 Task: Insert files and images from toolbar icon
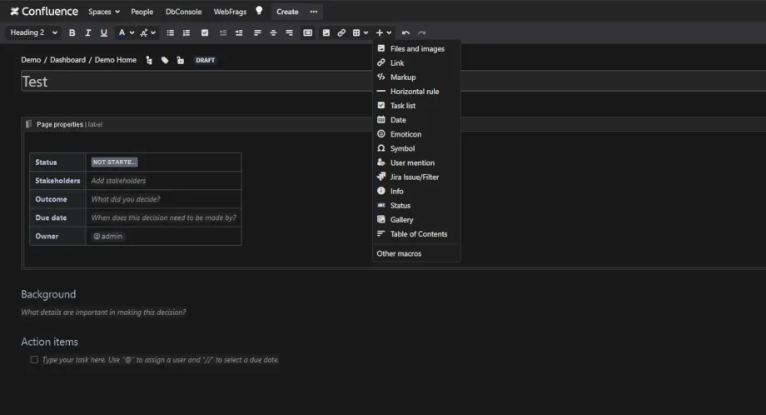(326, 32)
